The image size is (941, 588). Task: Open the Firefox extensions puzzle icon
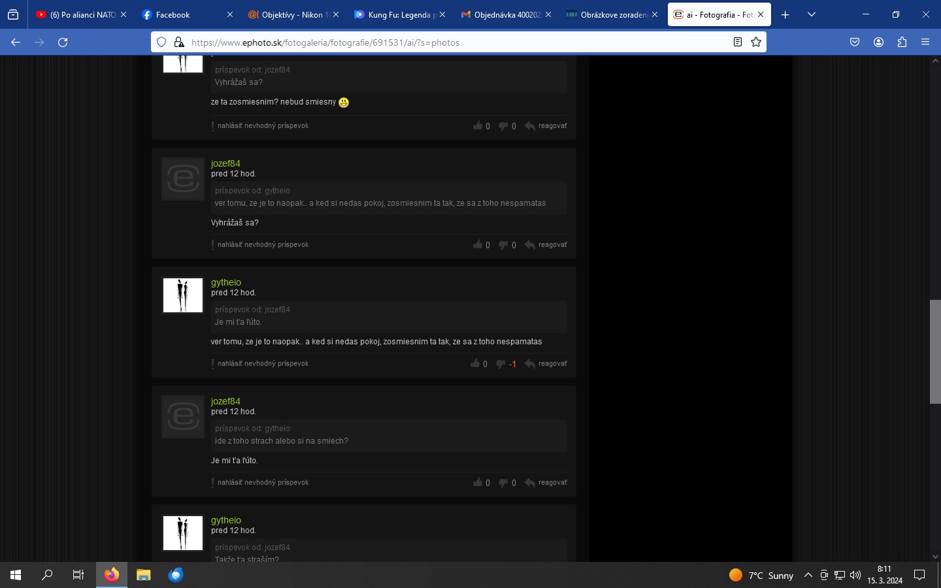tap(902, 42)
